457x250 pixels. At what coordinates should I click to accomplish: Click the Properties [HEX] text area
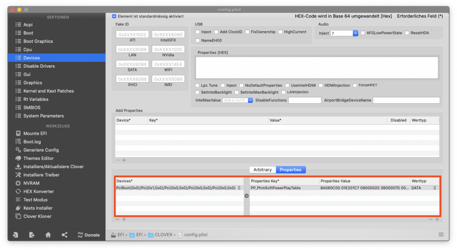317,68
